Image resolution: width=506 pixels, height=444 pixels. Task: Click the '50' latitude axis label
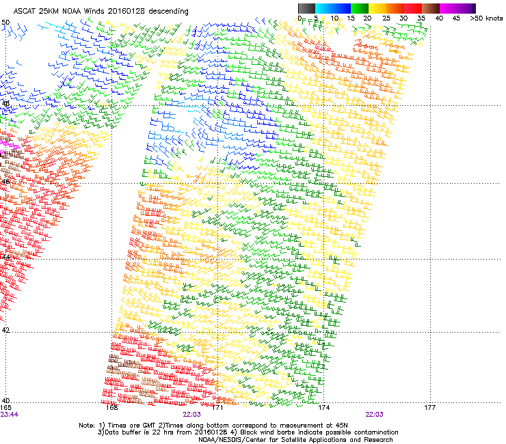pos(5,23)
